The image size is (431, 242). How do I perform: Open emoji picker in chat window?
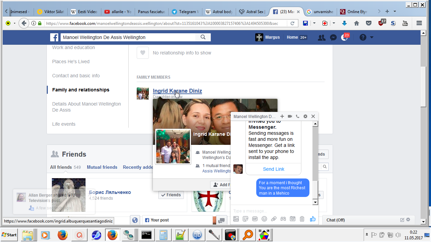264,219
